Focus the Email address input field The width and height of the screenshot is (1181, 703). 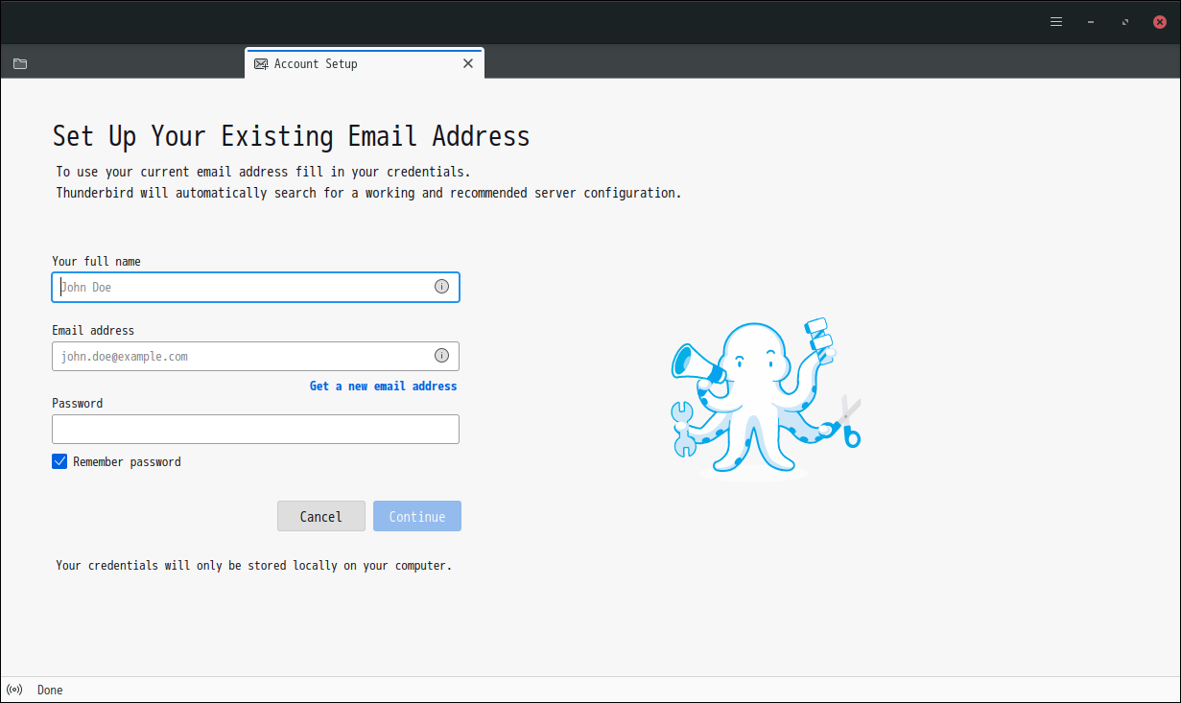(x=255, y=356)
